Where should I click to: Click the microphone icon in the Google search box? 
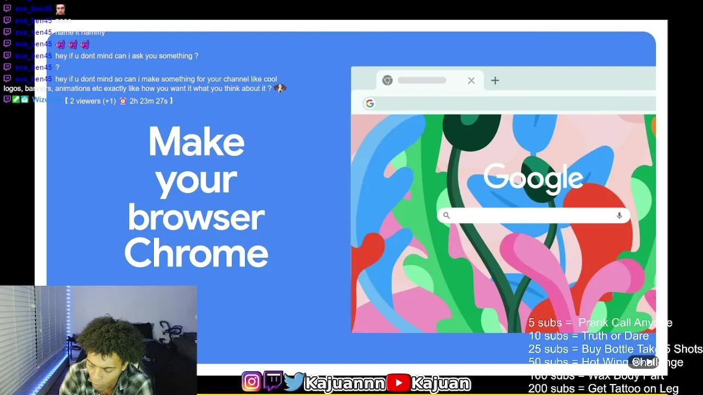coord(619,216)
